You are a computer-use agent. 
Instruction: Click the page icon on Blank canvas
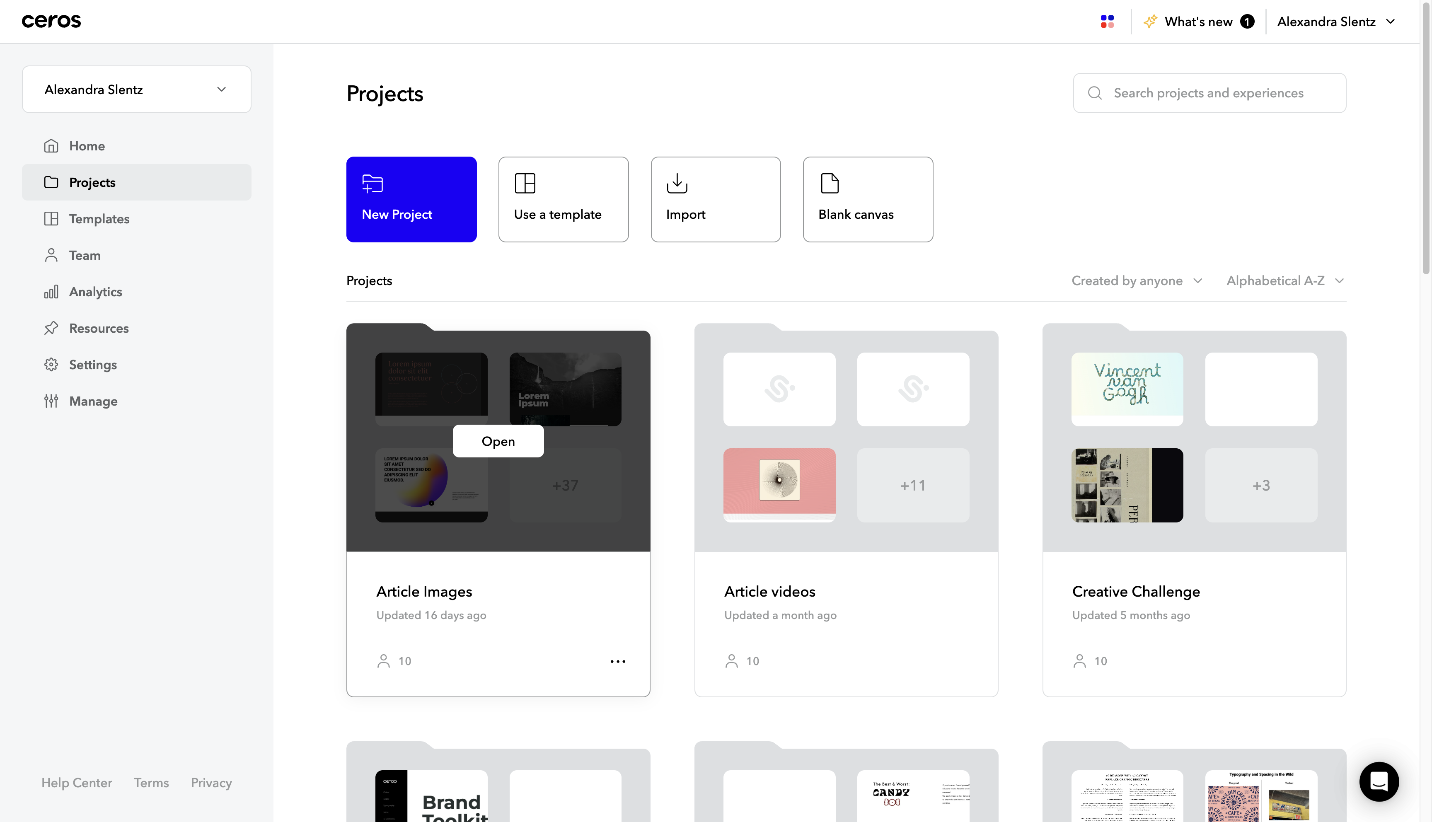tap(830, 184)
